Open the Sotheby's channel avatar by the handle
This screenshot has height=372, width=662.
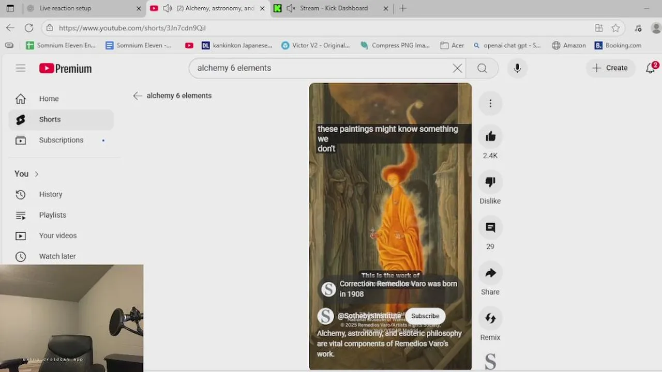[325, 316]
